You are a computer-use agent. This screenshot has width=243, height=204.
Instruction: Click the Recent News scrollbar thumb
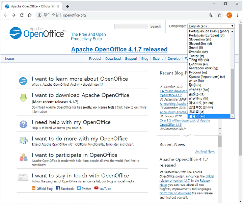(x=220, y=142)
